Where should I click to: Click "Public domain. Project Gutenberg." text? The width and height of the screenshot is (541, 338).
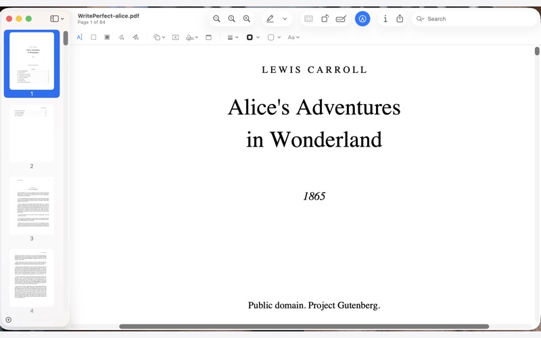coord(314,306)
